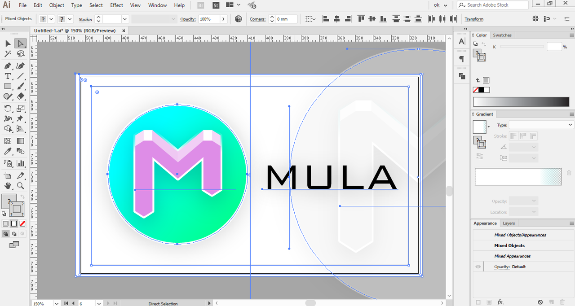
Task: Open the Stroke color dropdown
Action: pyautogui.click(x=70, y=19)
